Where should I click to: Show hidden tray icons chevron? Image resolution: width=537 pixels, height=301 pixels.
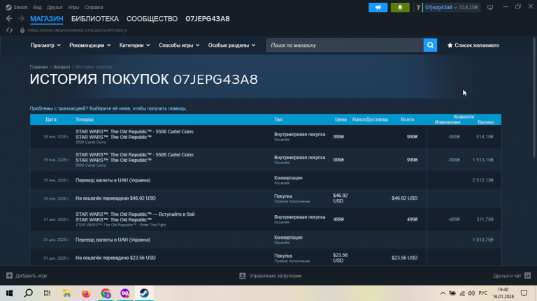[443, 293]
